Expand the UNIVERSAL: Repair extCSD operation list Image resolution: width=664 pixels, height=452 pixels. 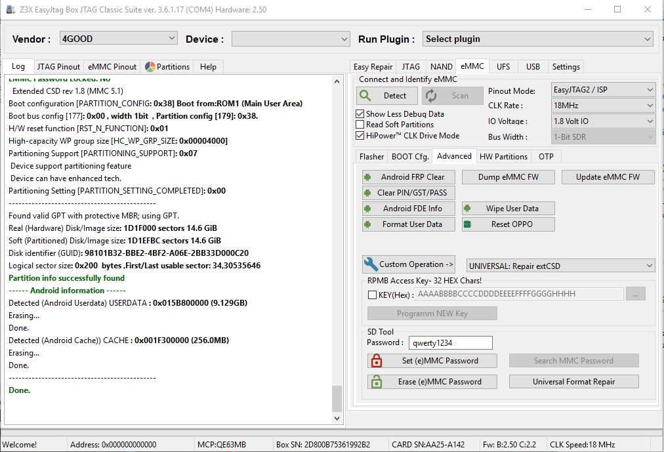(560, 266)
